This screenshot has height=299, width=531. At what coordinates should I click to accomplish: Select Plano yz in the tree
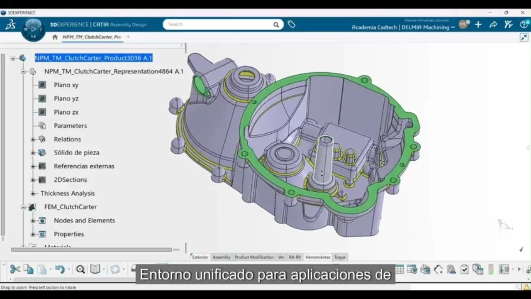coord(66,98)
